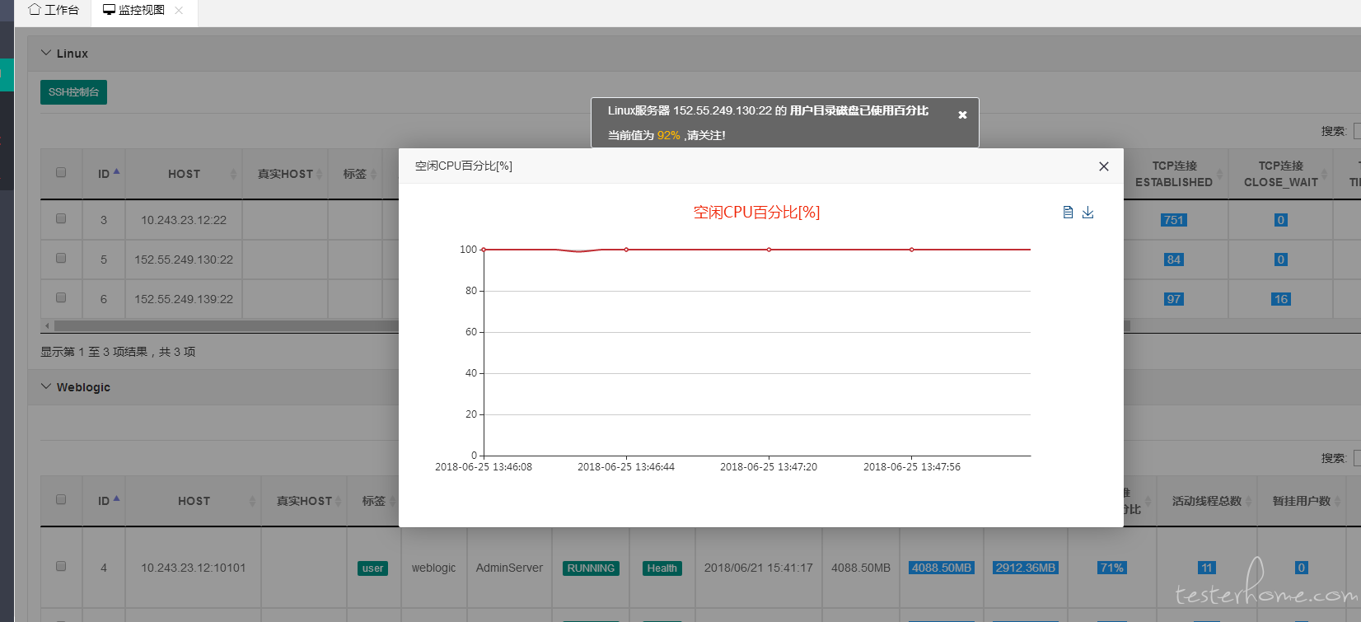Screen dimensions: 1361x622
Task: Click the RUNNING status badge
Action: [x=591, y=568]
